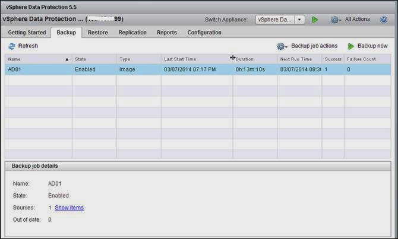Toggle the Name column sort arrow
This screenshot has height=239, width=398.
(x=67, y=59)
